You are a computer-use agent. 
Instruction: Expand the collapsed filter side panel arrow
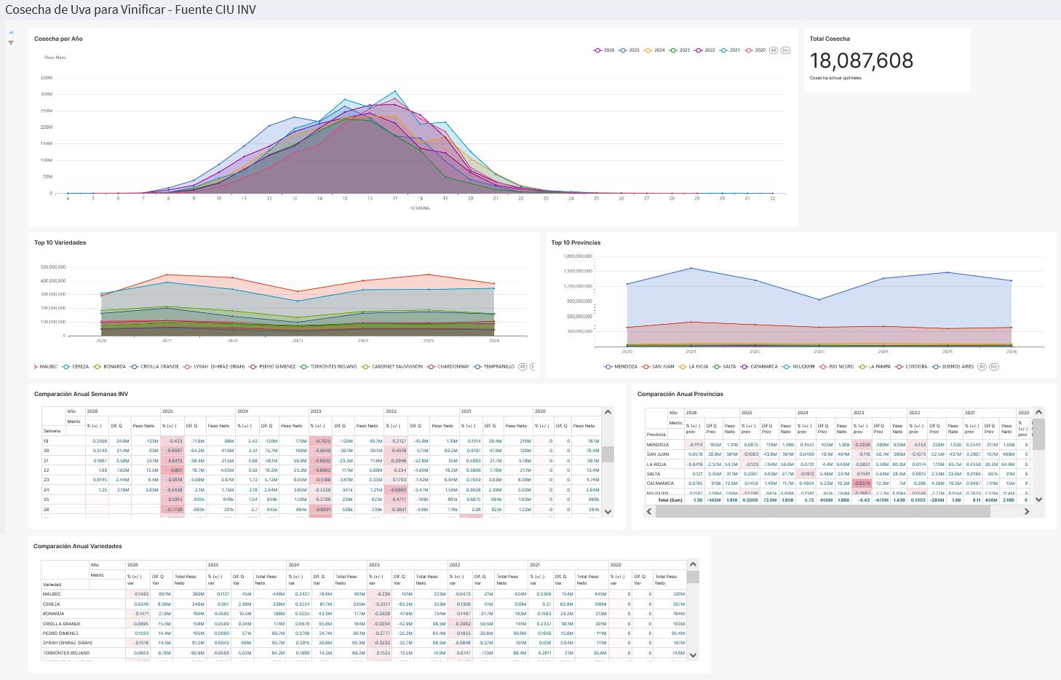point(11,33)
